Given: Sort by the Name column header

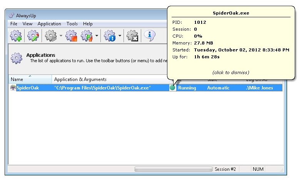Looking at the screenshot, I should [x=30, y=79].
